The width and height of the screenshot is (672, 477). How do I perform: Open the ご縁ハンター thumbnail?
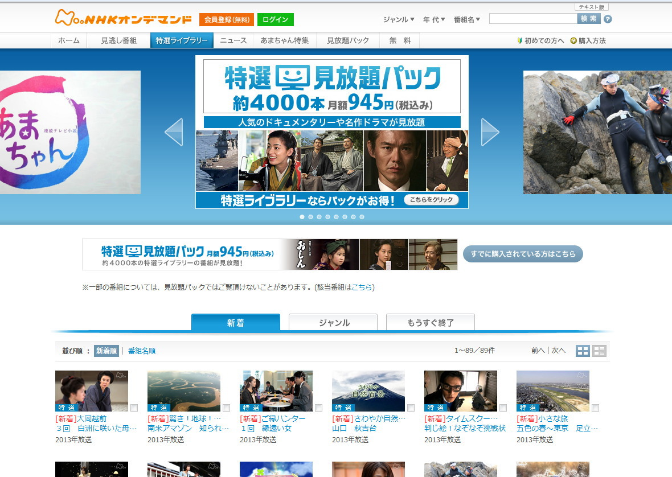(x=276, y=391)
